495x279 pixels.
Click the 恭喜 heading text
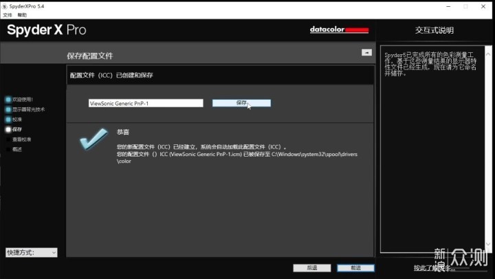[x=123, y=132]
